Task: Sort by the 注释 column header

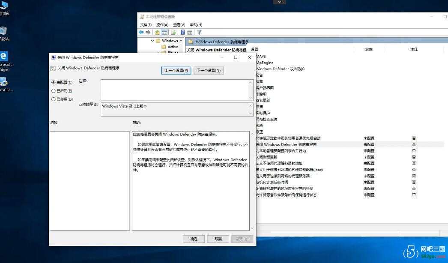Action: click(414, 49)
